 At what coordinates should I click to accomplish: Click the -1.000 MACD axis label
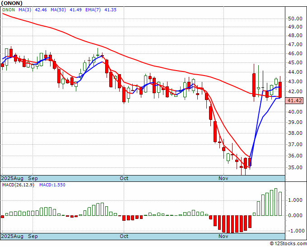click(294, 231)
